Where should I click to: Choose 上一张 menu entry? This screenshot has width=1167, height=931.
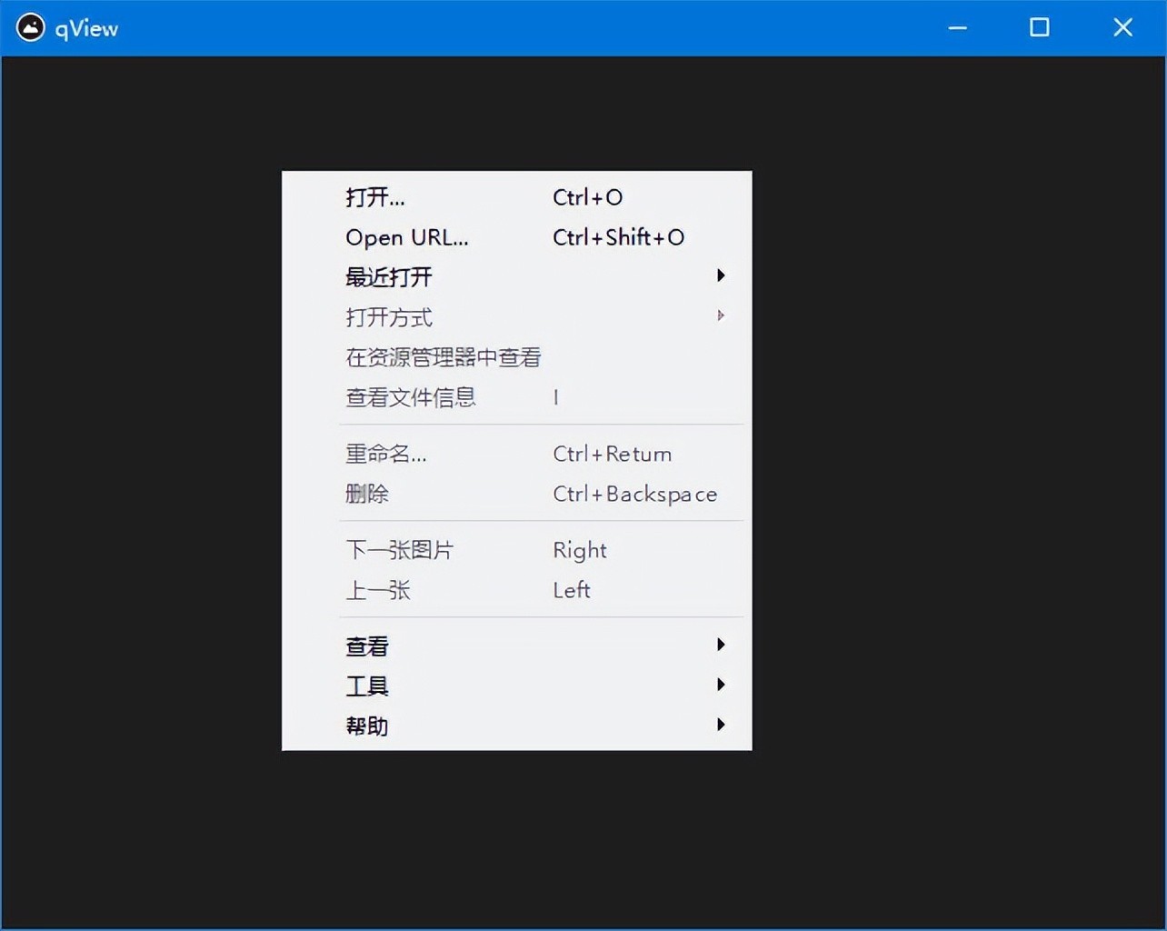point(516,590)
